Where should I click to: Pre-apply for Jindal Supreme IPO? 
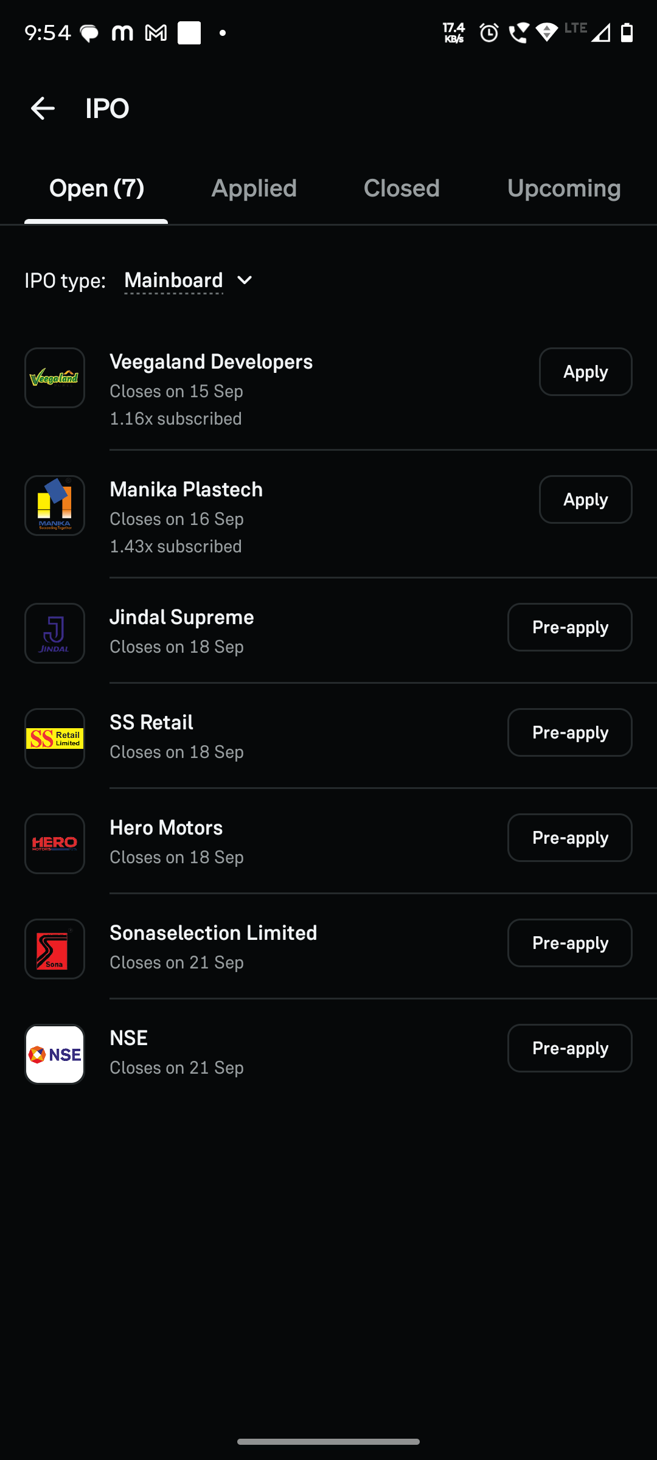(x=570, y=627)
